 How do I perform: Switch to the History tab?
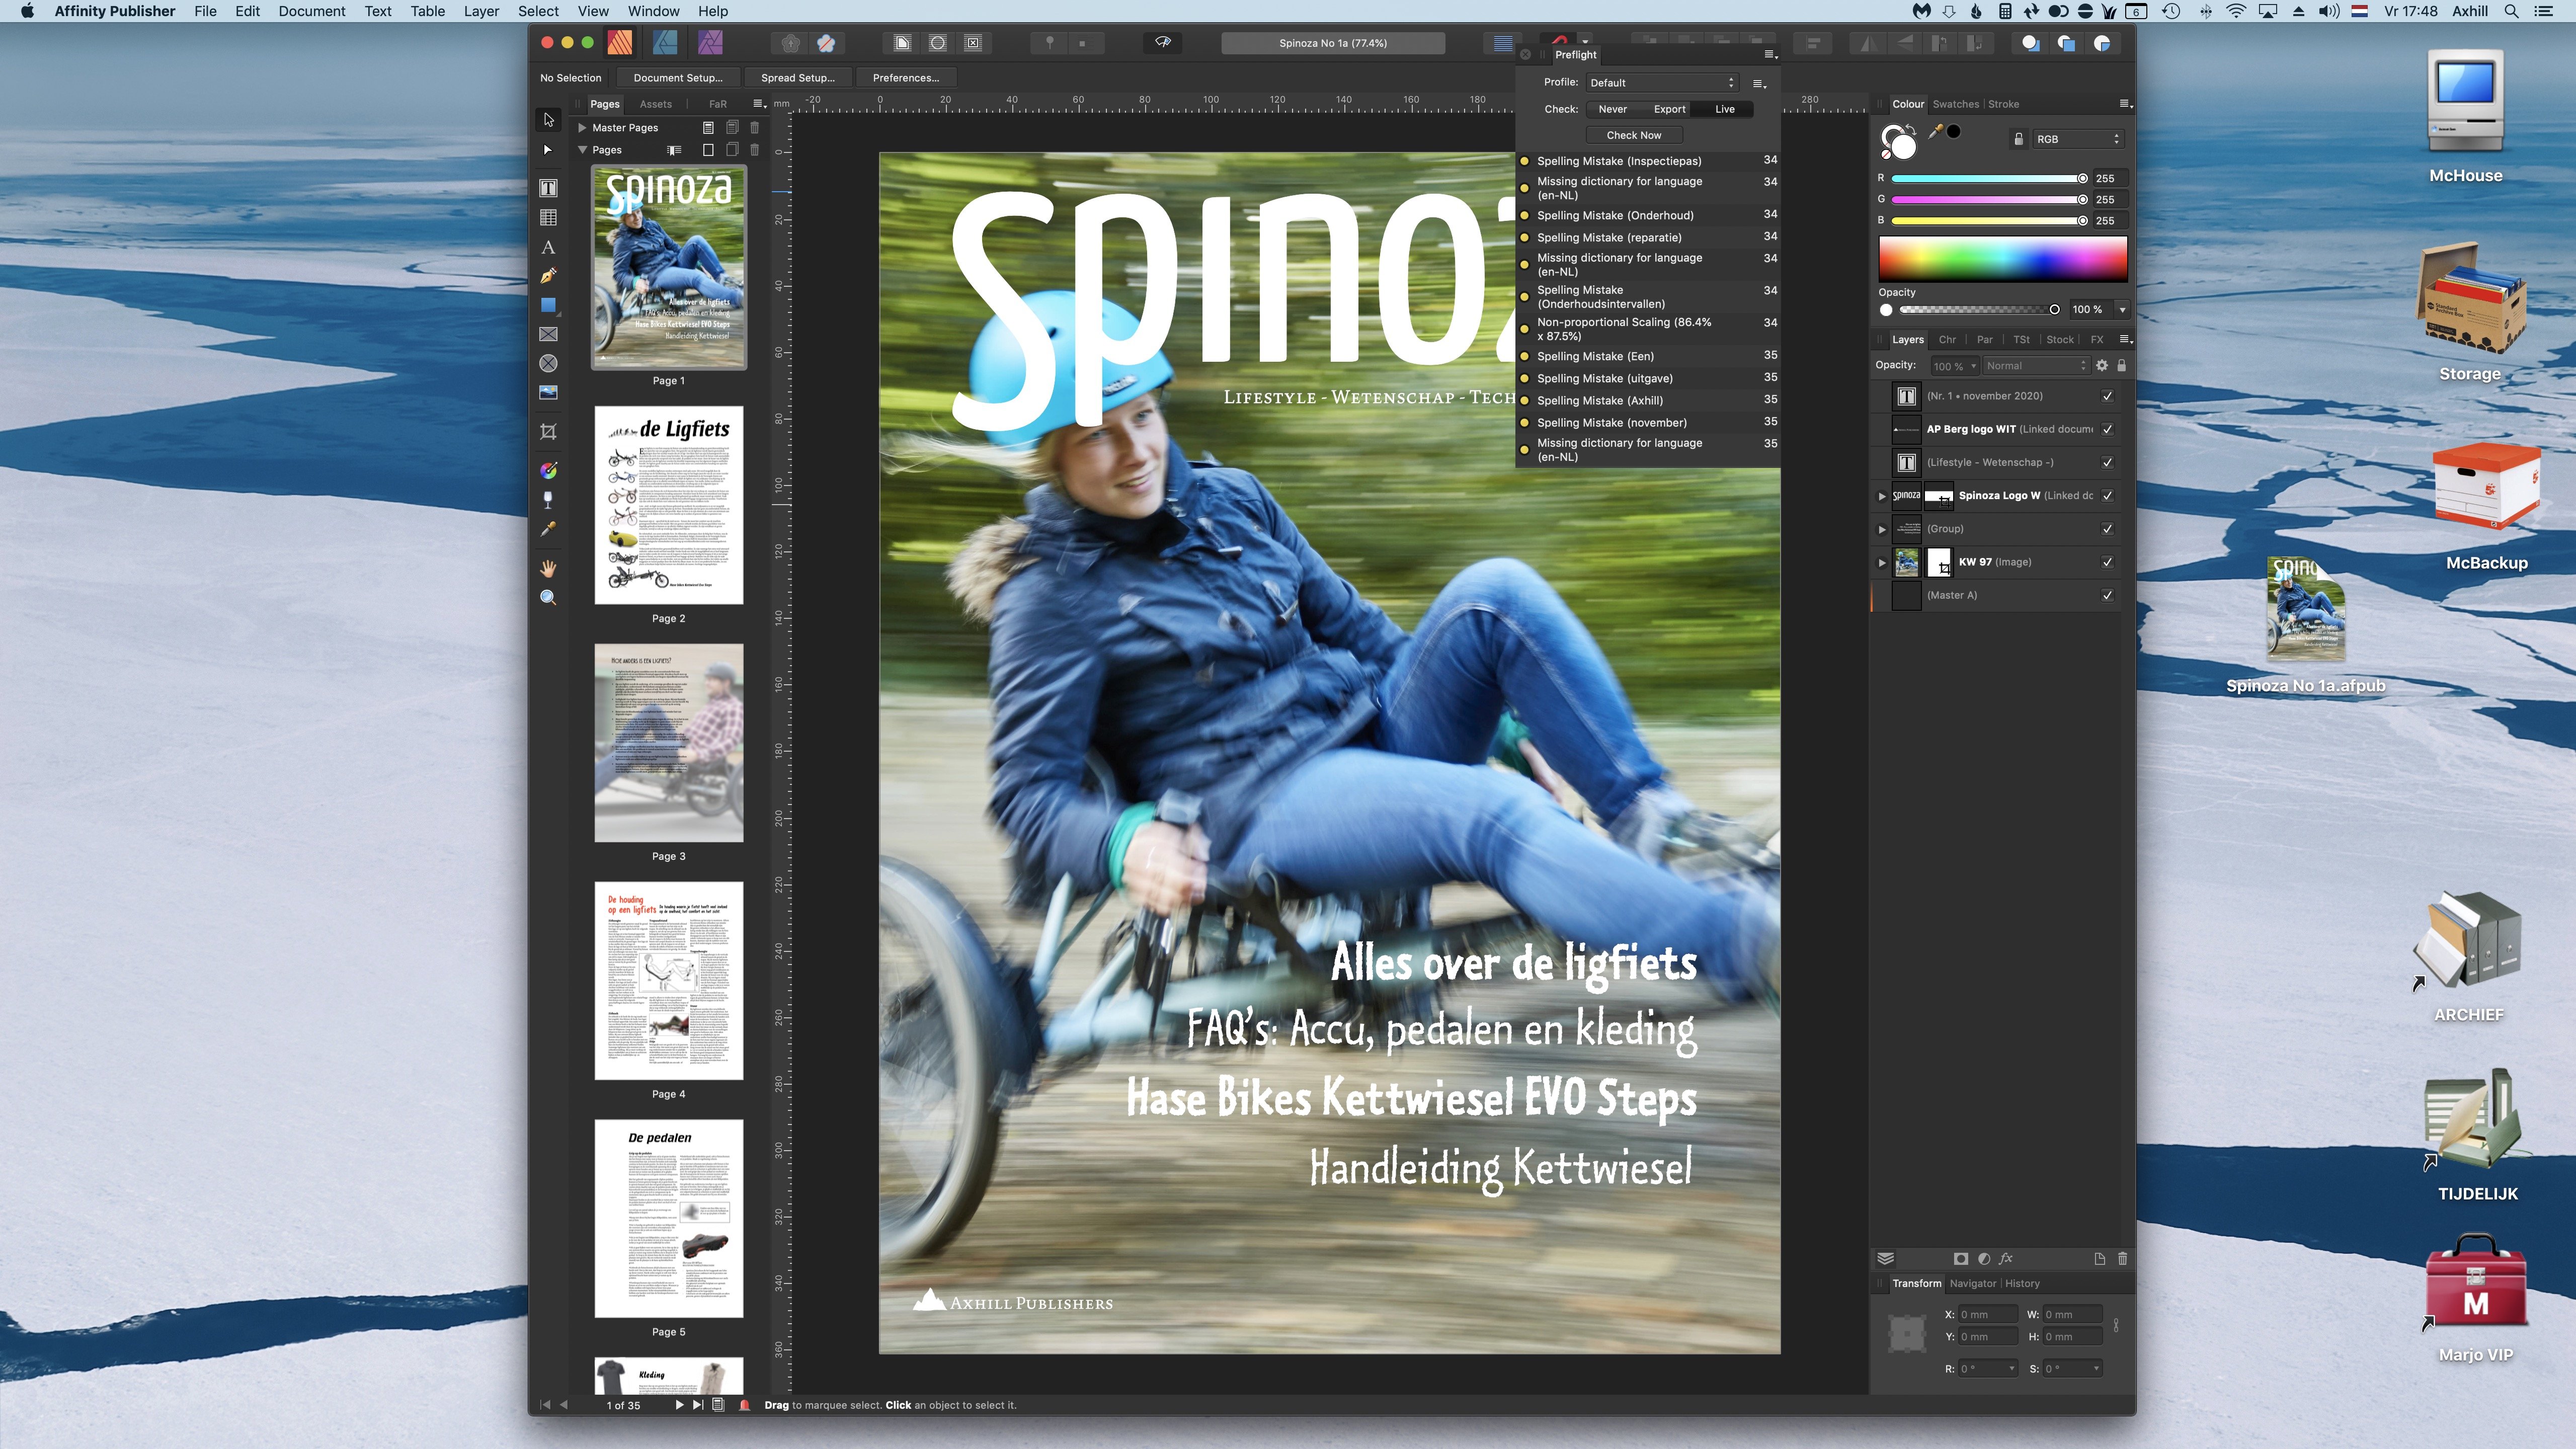tap(2022, 1283)
